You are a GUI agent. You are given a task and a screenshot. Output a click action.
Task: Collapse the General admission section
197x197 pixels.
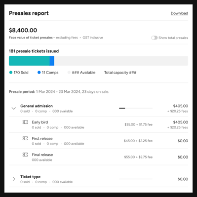tap(14, 108)
